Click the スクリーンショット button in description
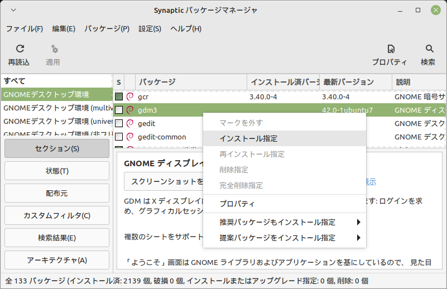 click(164, 181)
